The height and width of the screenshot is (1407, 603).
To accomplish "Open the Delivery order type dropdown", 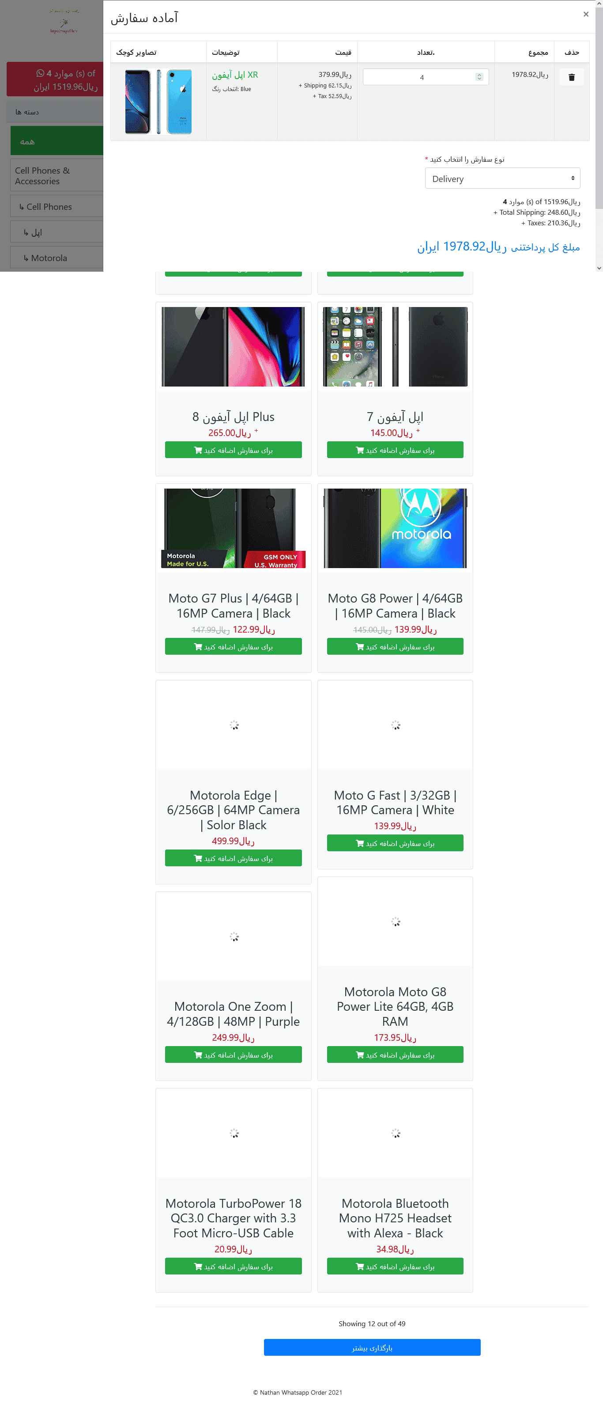I will pyautogui.click(x=502, y=178).
